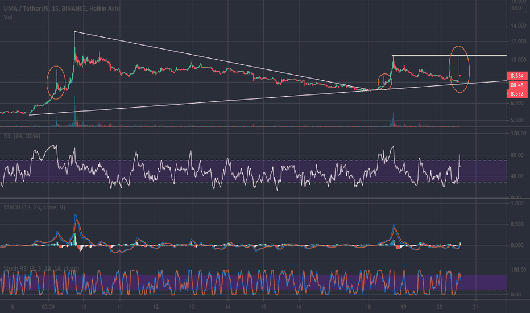Click the 40.00 RSI axis value
This screenshot has width=530, height=313.
click(x=518, y=176)
